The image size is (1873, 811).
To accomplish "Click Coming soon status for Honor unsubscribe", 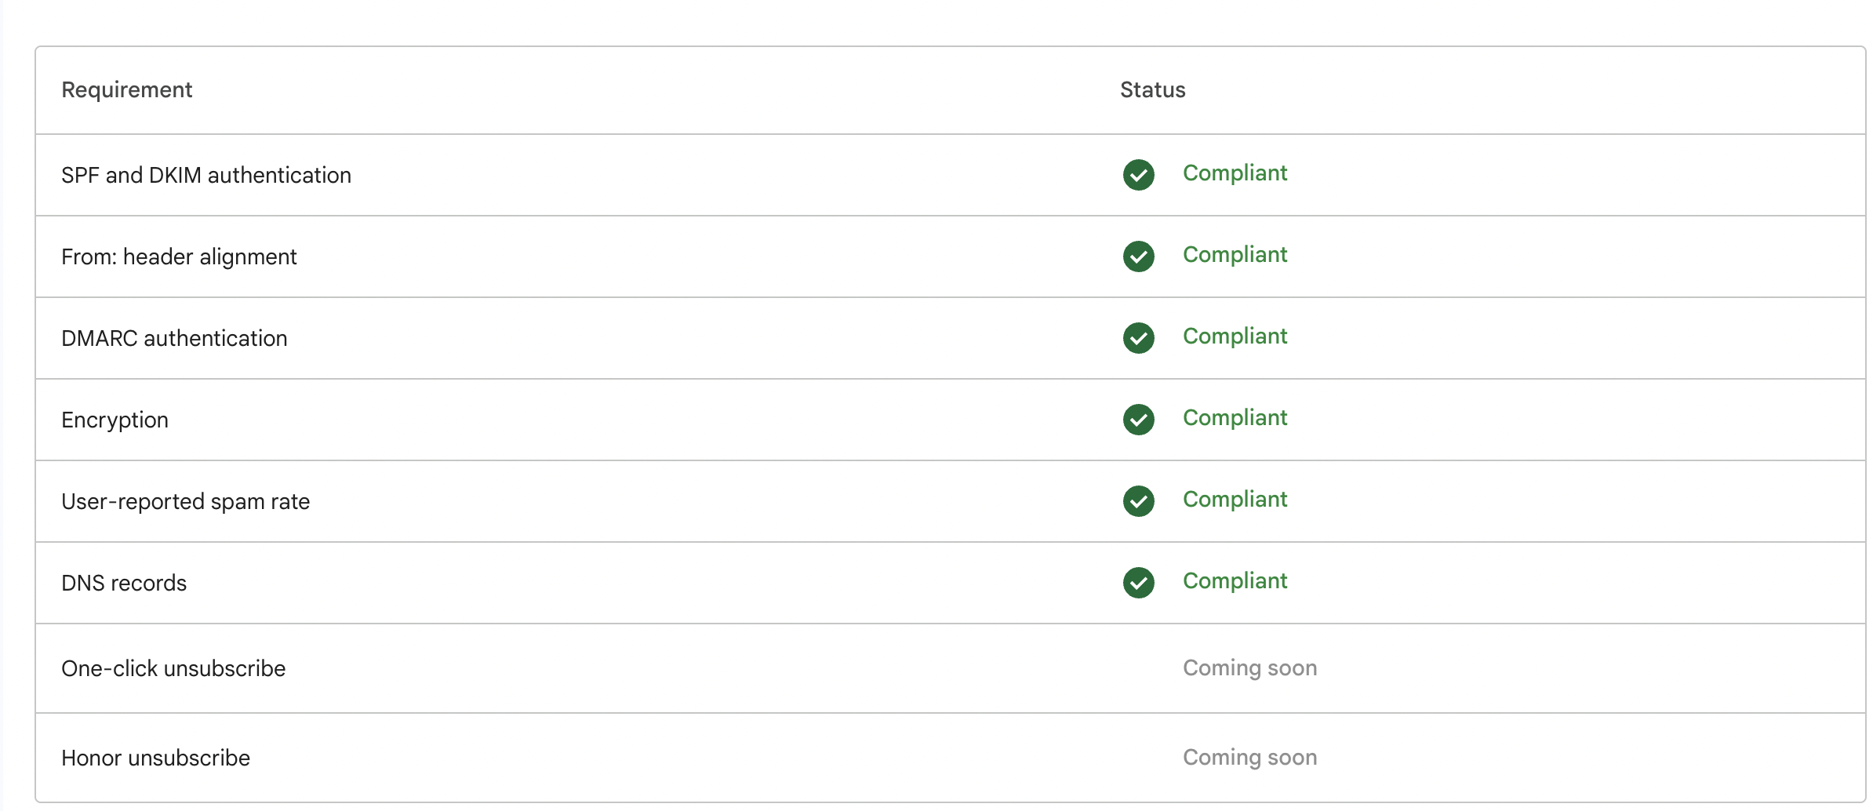I will [x=1249, y=758].
